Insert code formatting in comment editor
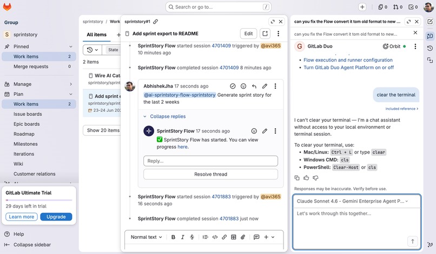436x254 pixels. [215, 237]
